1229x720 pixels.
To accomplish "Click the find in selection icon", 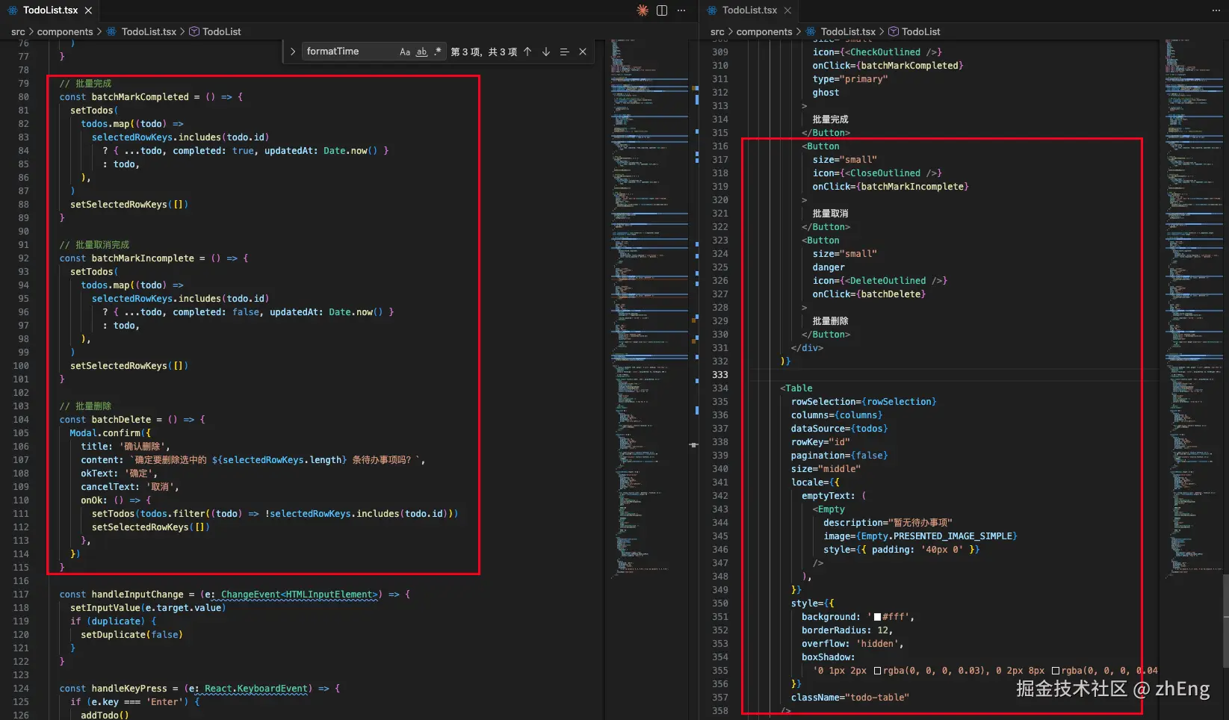I will [x=564, y=52].
